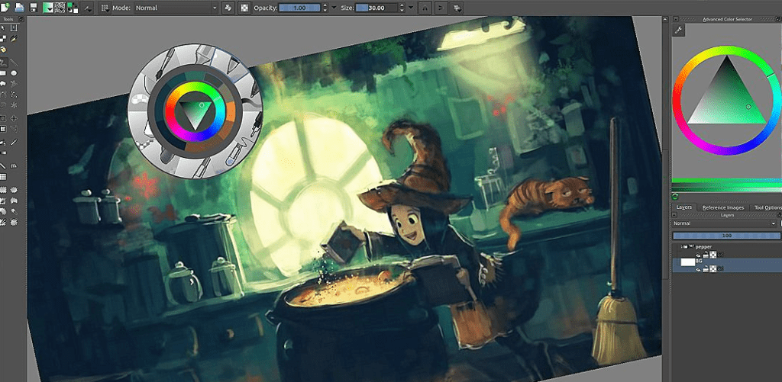Select the Fill bucket tool
Viewport: 782px width, 382px height.
pos(3,142)
